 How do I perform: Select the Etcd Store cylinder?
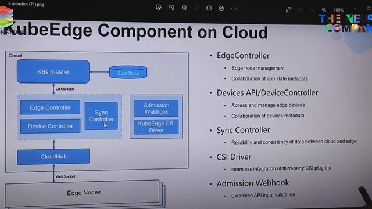(x=128, y=72)
